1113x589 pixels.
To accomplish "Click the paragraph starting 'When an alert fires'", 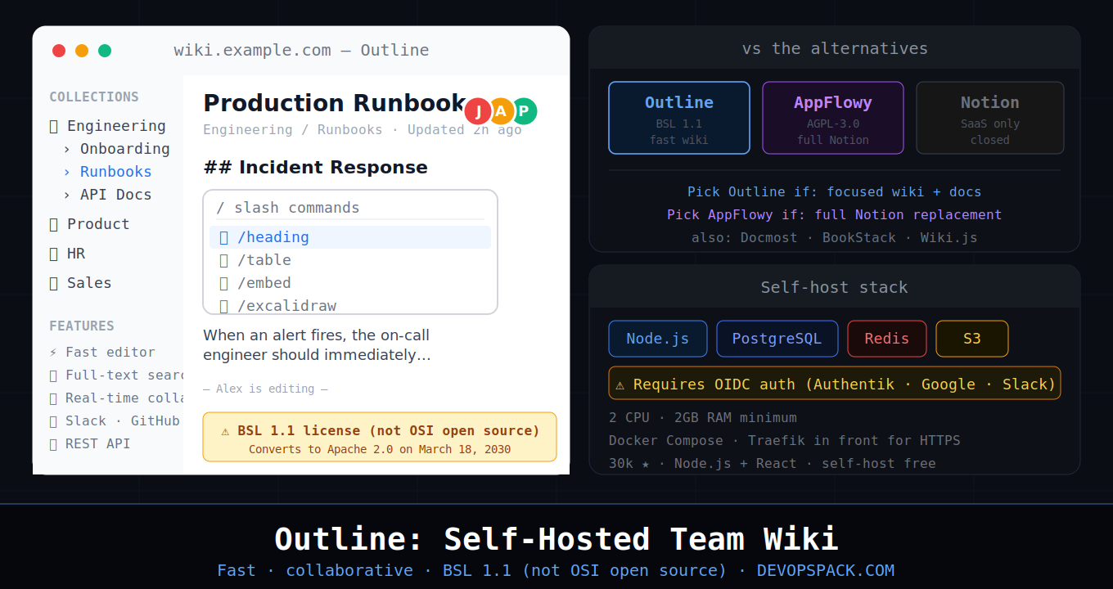I will pyautogui.click(x=317, y=345).
